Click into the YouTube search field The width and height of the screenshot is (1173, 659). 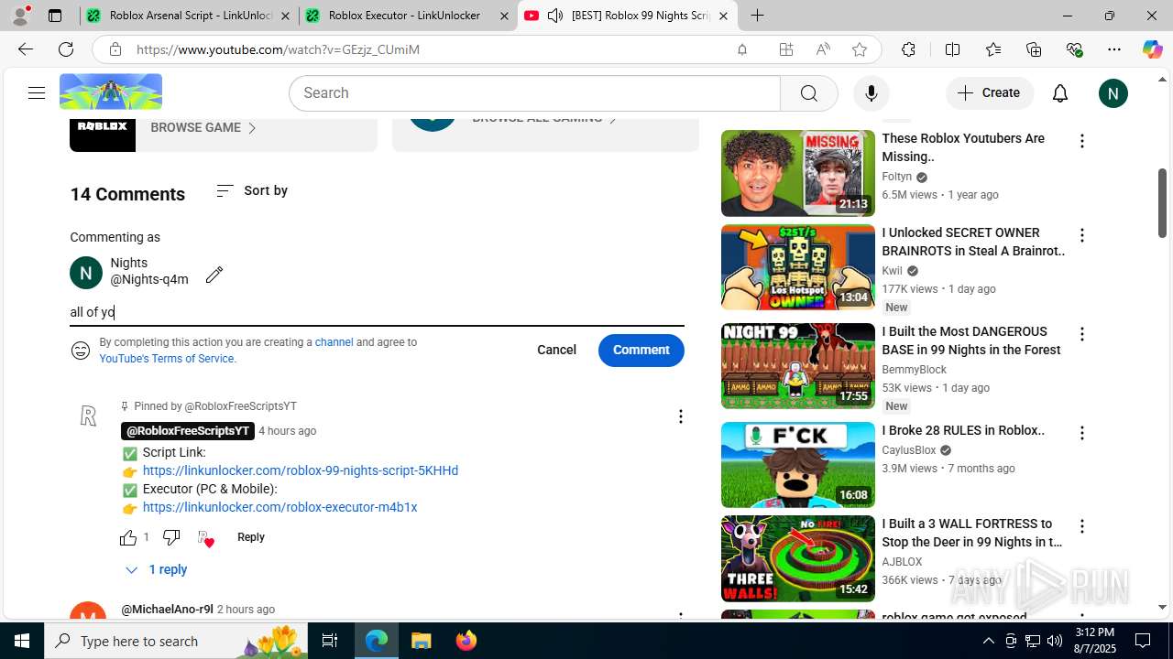click(x=534, y=93)
